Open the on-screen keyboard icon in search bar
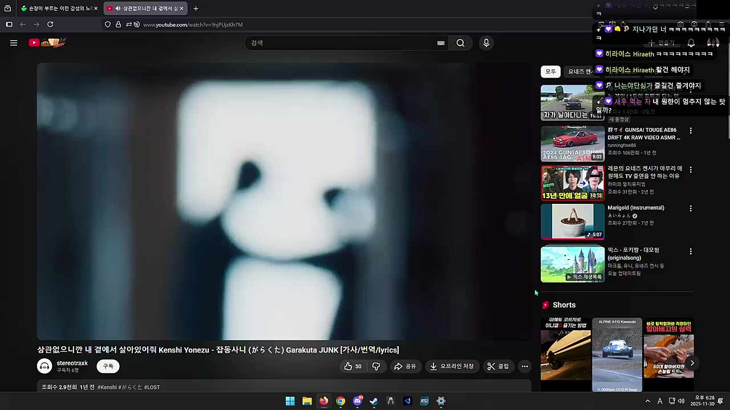 [440, 43]
